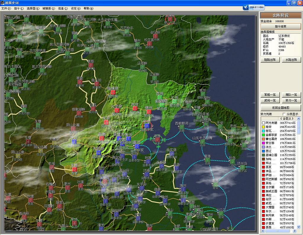The width and height of the screenshot is (303, 235).
Task: Select the 平州 blue castle marker
Action: (x=147, y=126)
